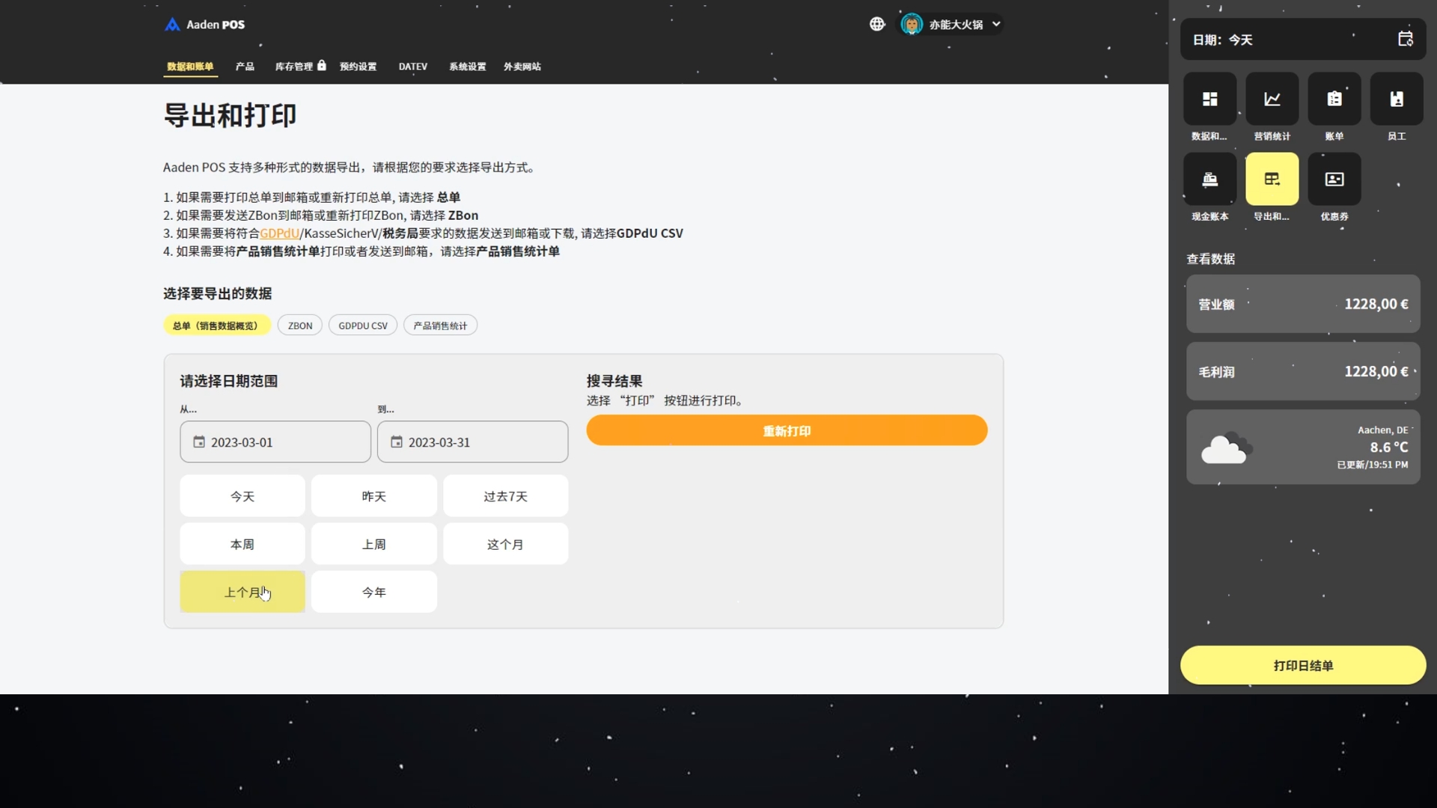Open the employee icon (员工)
The image size is (1437, 808).
tap(1396, 99)
